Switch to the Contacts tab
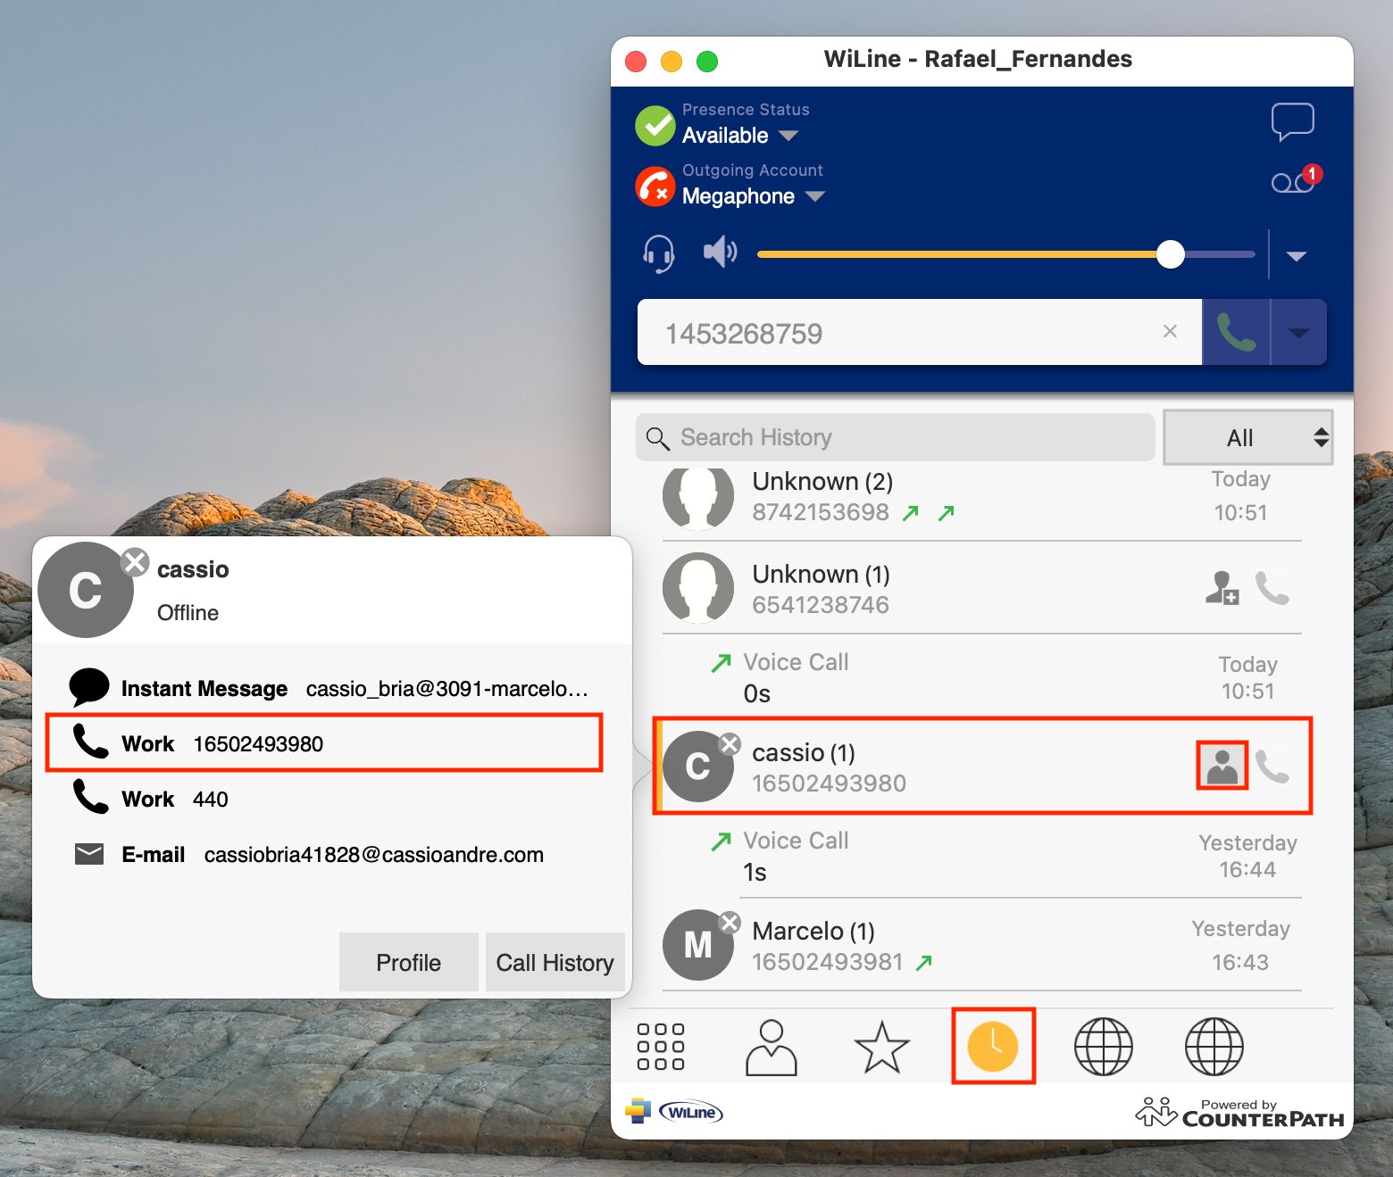Image resolution: width=1393 pixels, height=1177 pixels. click(771, 1047)
